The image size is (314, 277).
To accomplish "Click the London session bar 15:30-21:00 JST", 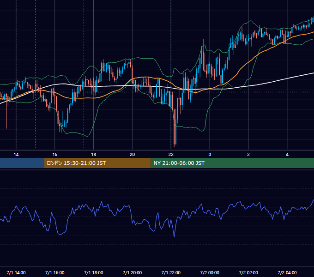I will 97,163.
